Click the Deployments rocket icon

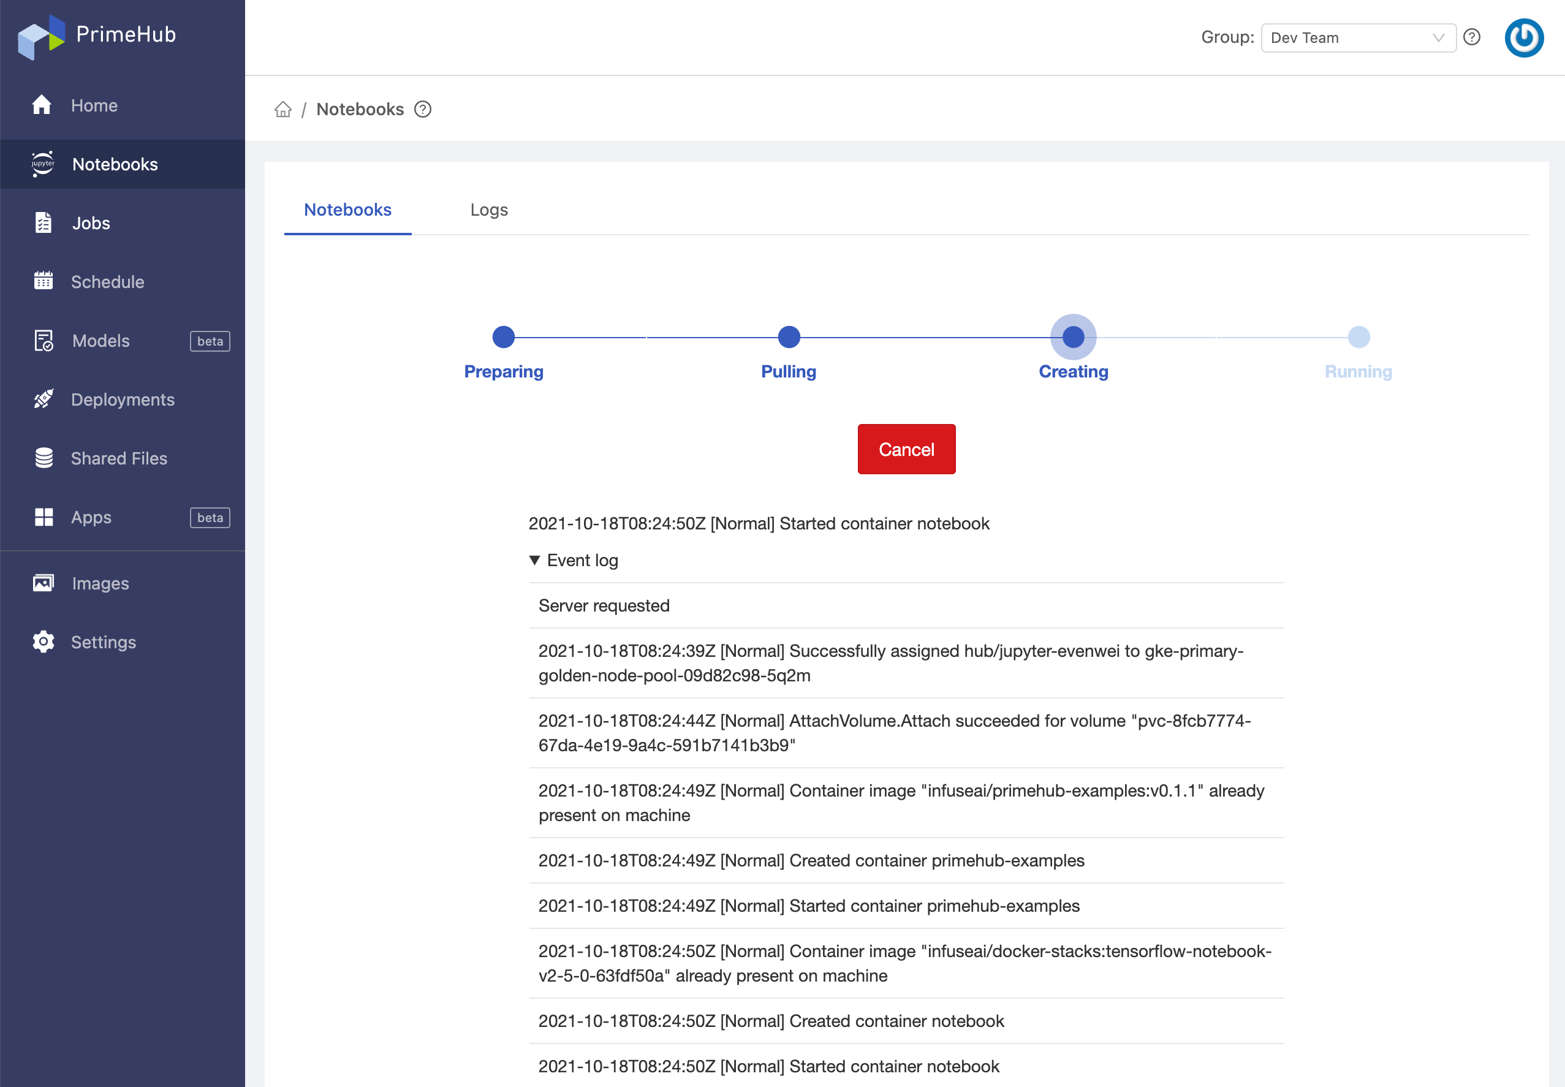(44, 399)
